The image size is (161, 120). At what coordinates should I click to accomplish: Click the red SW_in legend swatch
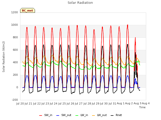coord(41,115)
